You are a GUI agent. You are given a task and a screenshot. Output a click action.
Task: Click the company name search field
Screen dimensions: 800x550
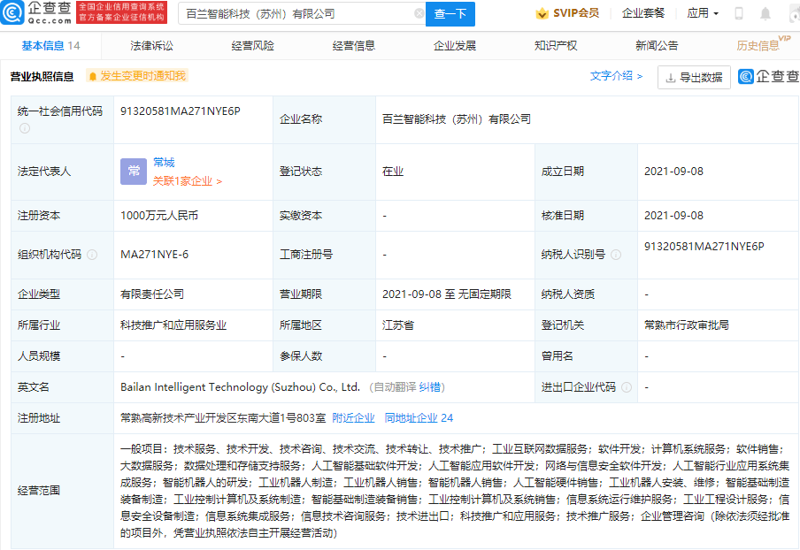click(298, 14)
